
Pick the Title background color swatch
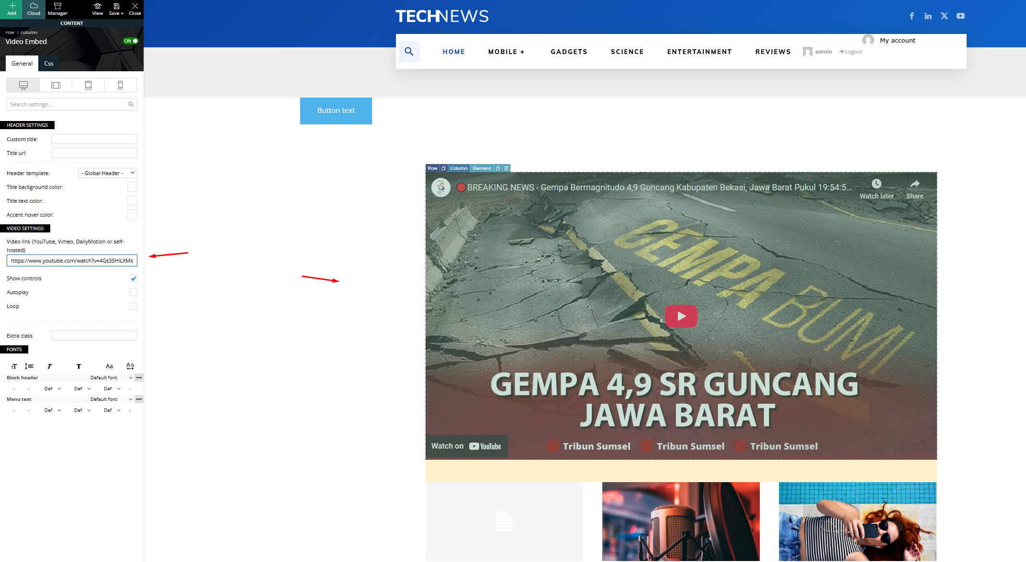(x=133, y=187)
